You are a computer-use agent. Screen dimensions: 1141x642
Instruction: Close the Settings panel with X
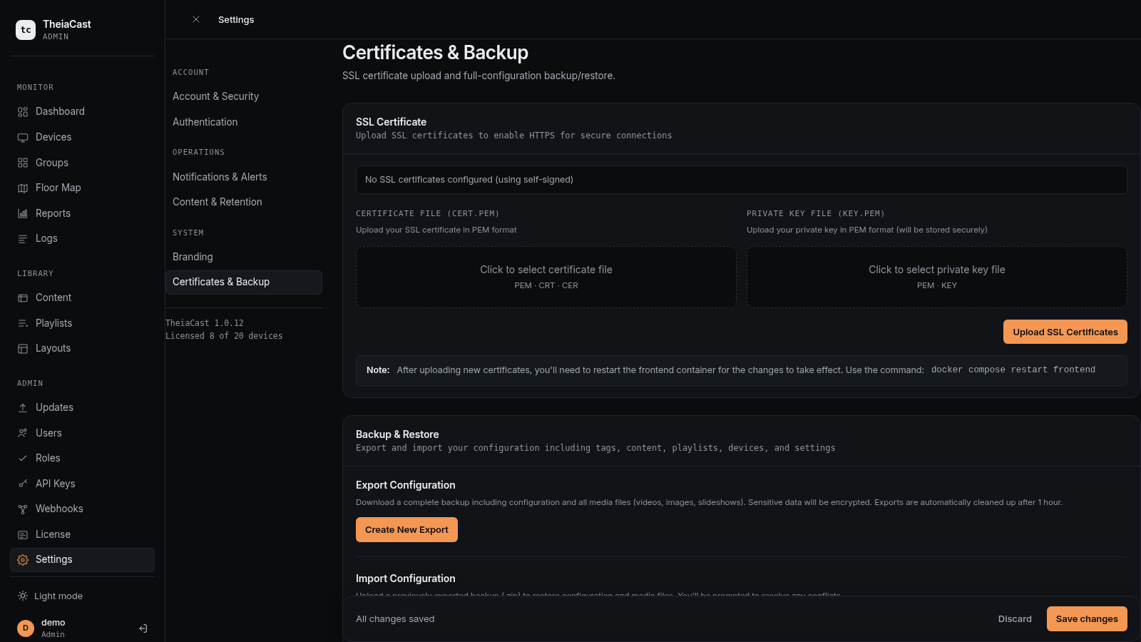click(196, 19)
